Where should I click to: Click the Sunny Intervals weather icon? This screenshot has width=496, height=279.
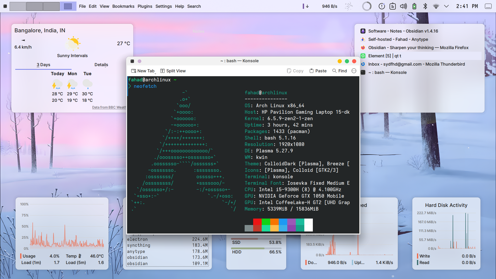click(x=73, y=43)
